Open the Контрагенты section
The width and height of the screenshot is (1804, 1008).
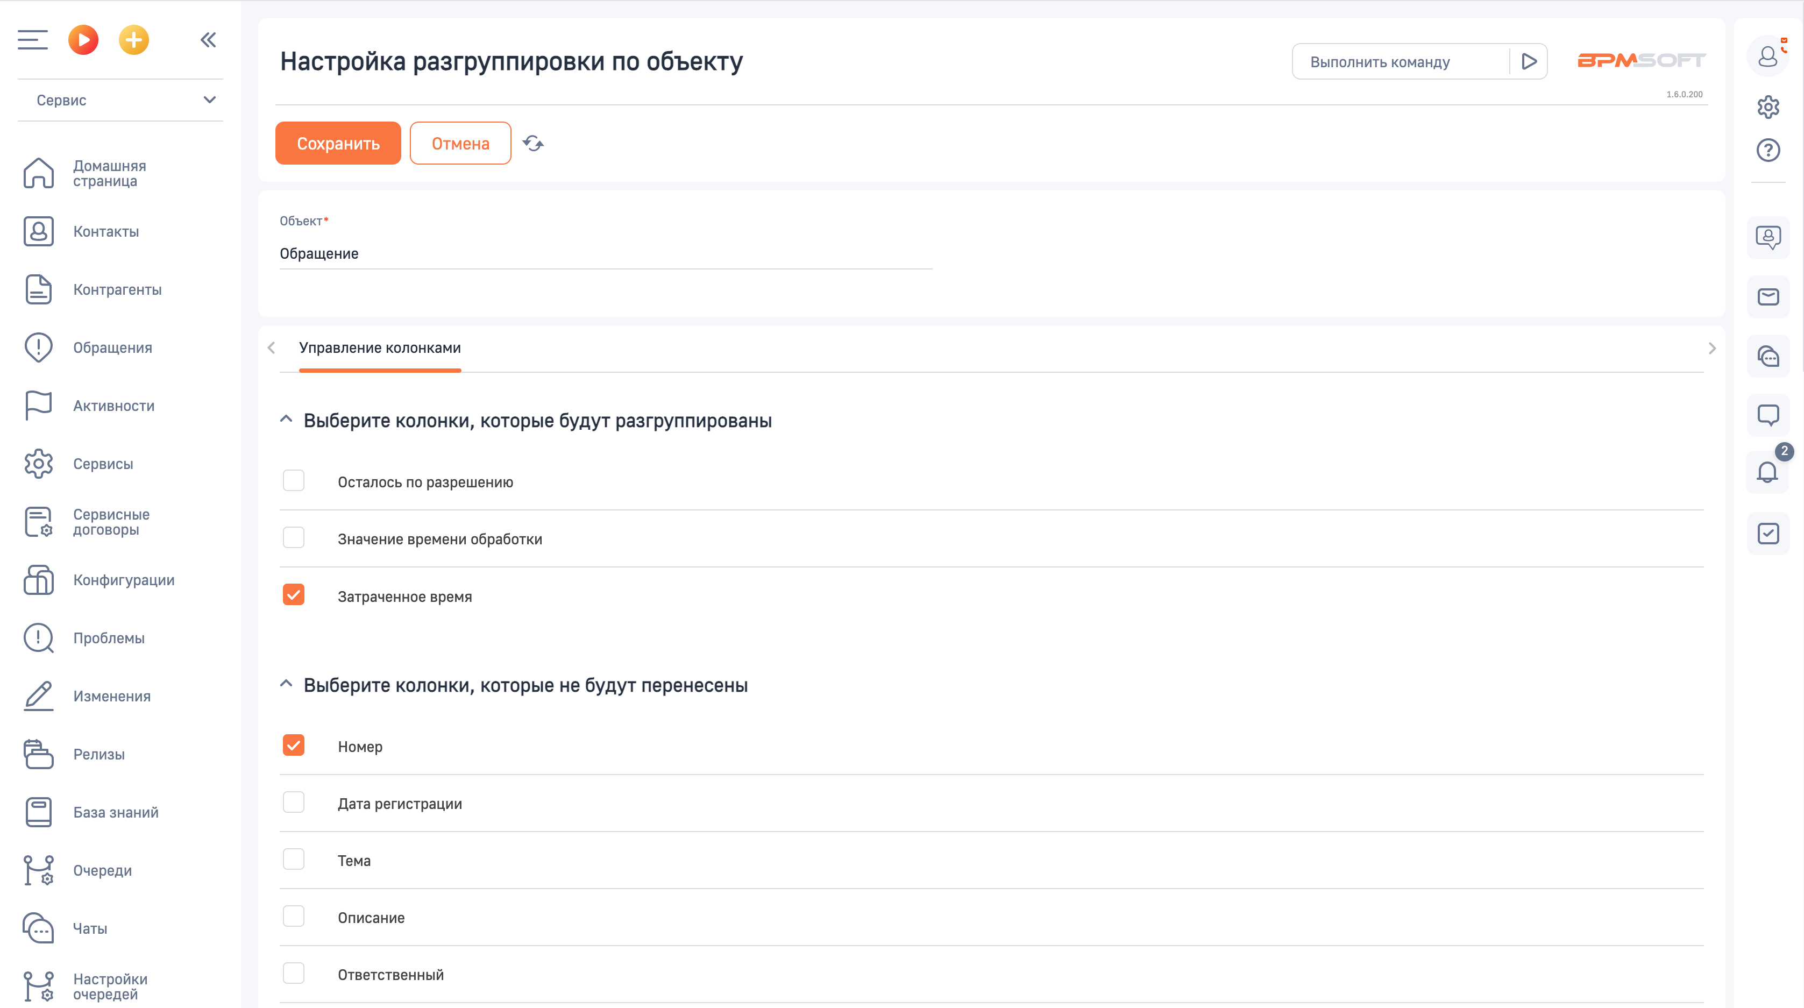click(x=118, y=290)
